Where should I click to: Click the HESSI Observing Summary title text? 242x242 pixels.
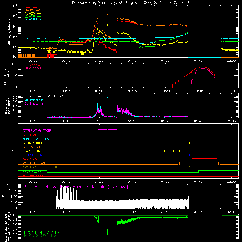coord(128,3)
